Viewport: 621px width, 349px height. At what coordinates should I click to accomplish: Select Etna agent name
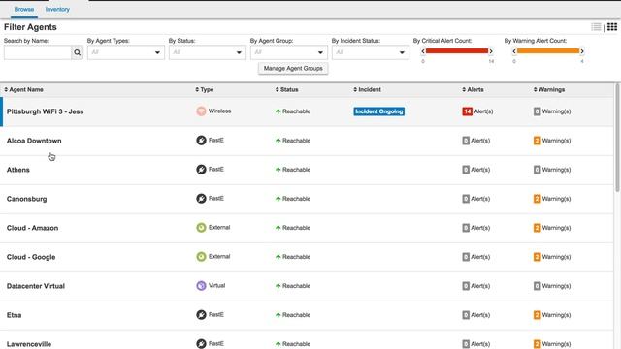[x=14, y=315]
